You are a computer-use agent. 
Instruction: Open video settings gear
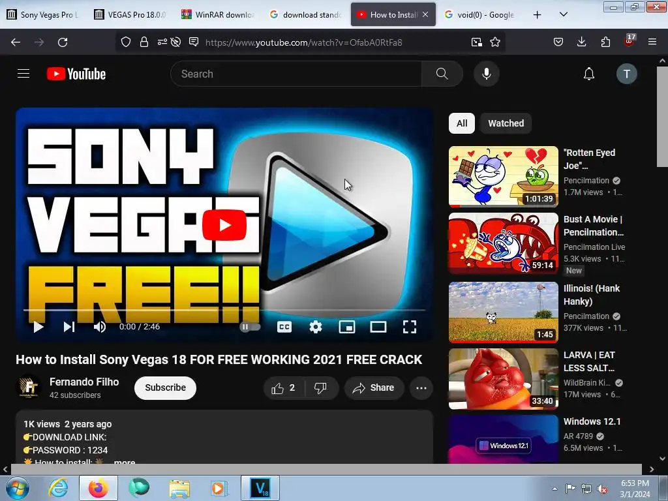(x=316, y=327)
